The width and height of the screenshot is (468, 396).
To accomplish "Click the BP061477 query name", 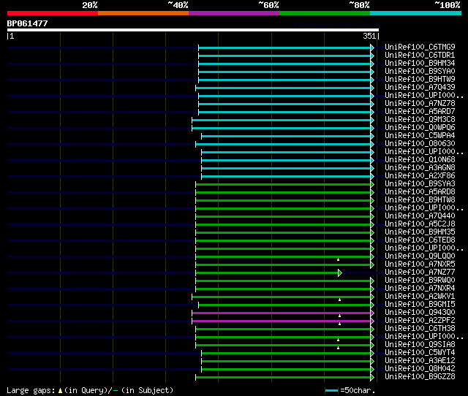I will point(28,23).
